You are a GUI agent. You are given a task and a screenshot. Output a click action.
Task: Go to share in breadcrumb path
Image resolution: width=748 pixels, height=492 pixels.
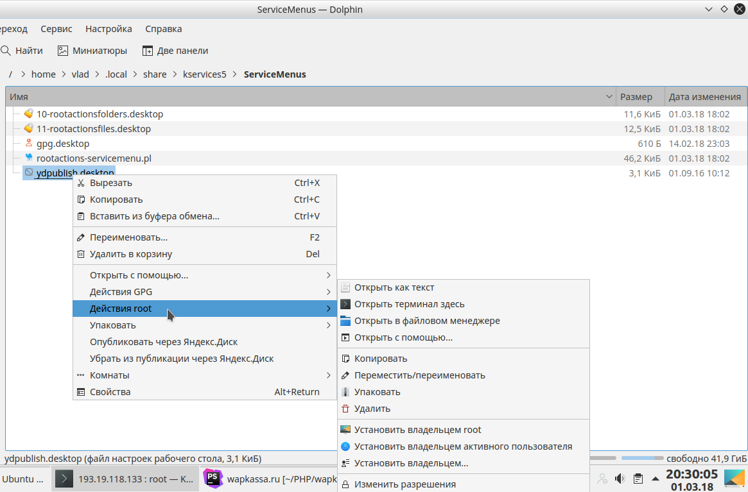tap(155, 74)
